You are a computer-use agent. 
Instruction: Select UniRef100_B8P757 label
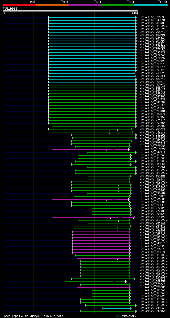click(x=152, y=282)
